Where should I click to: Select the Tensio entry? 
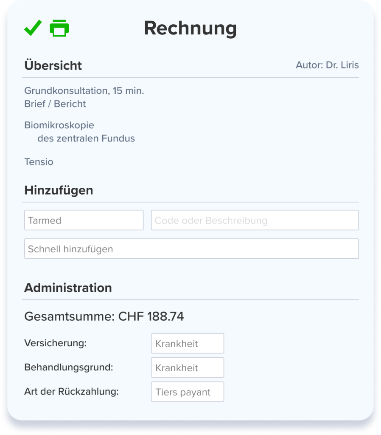pyautogui.click(x=39, y=162)
